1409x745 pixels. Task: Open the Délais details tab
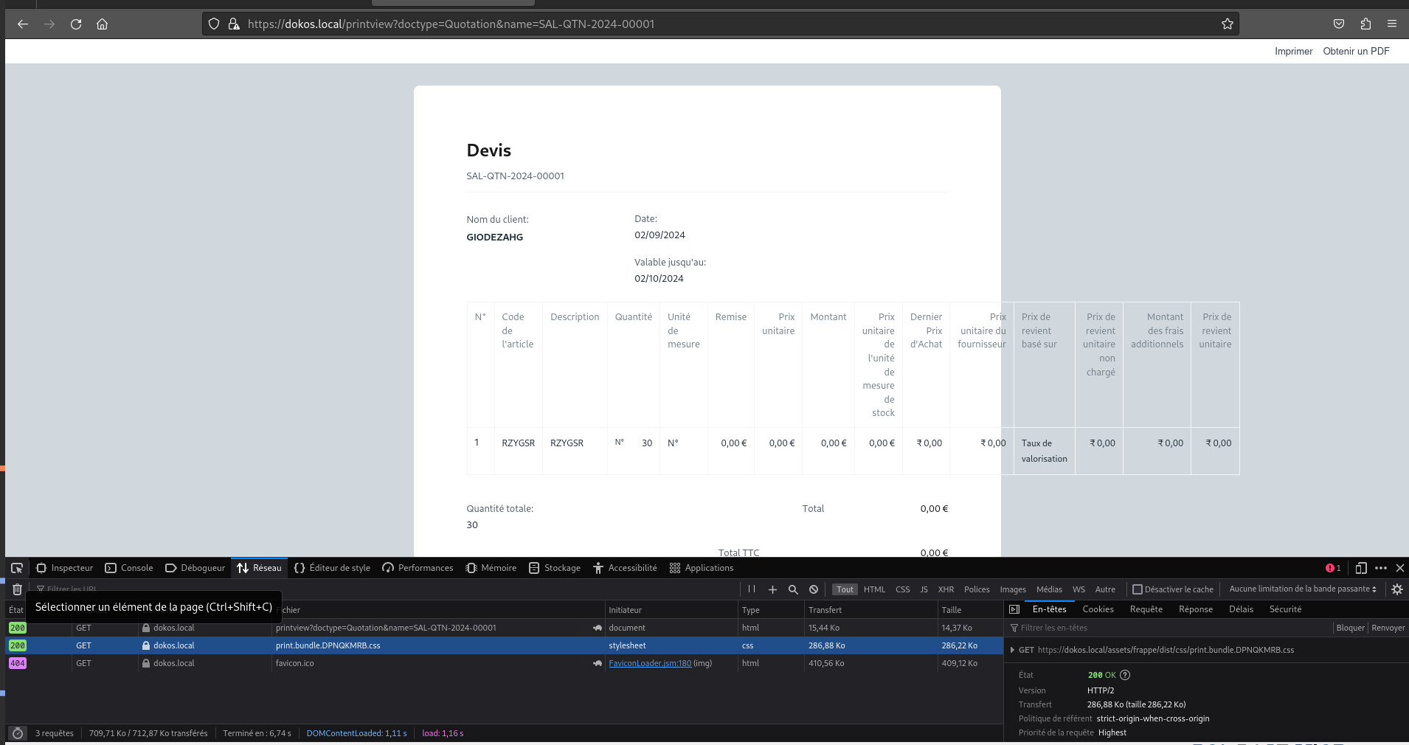pos(1241,609)
